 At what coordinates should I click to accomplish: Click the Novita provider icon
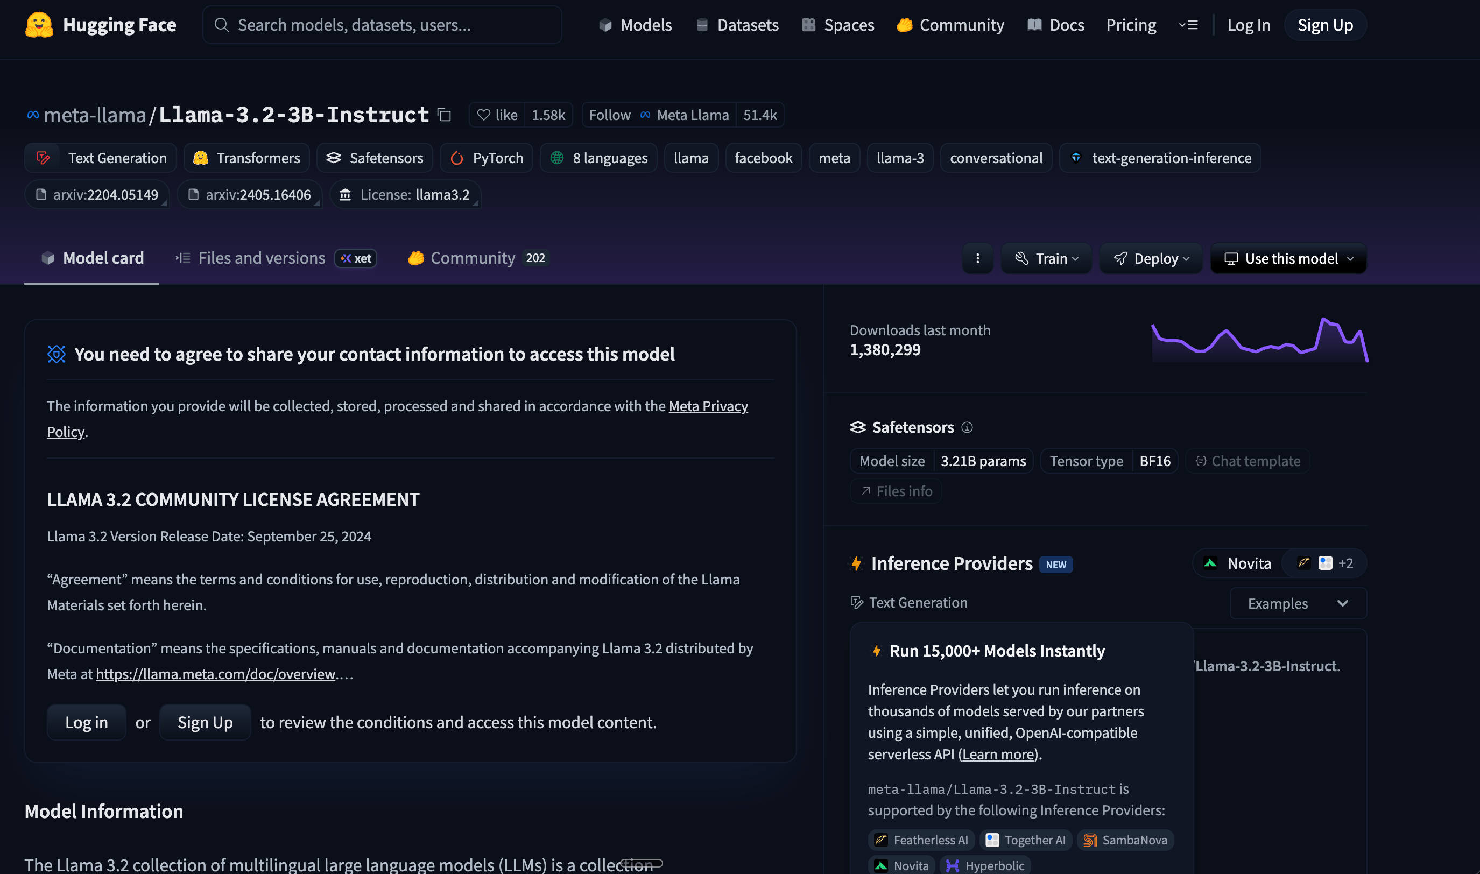click(1210, 563)
